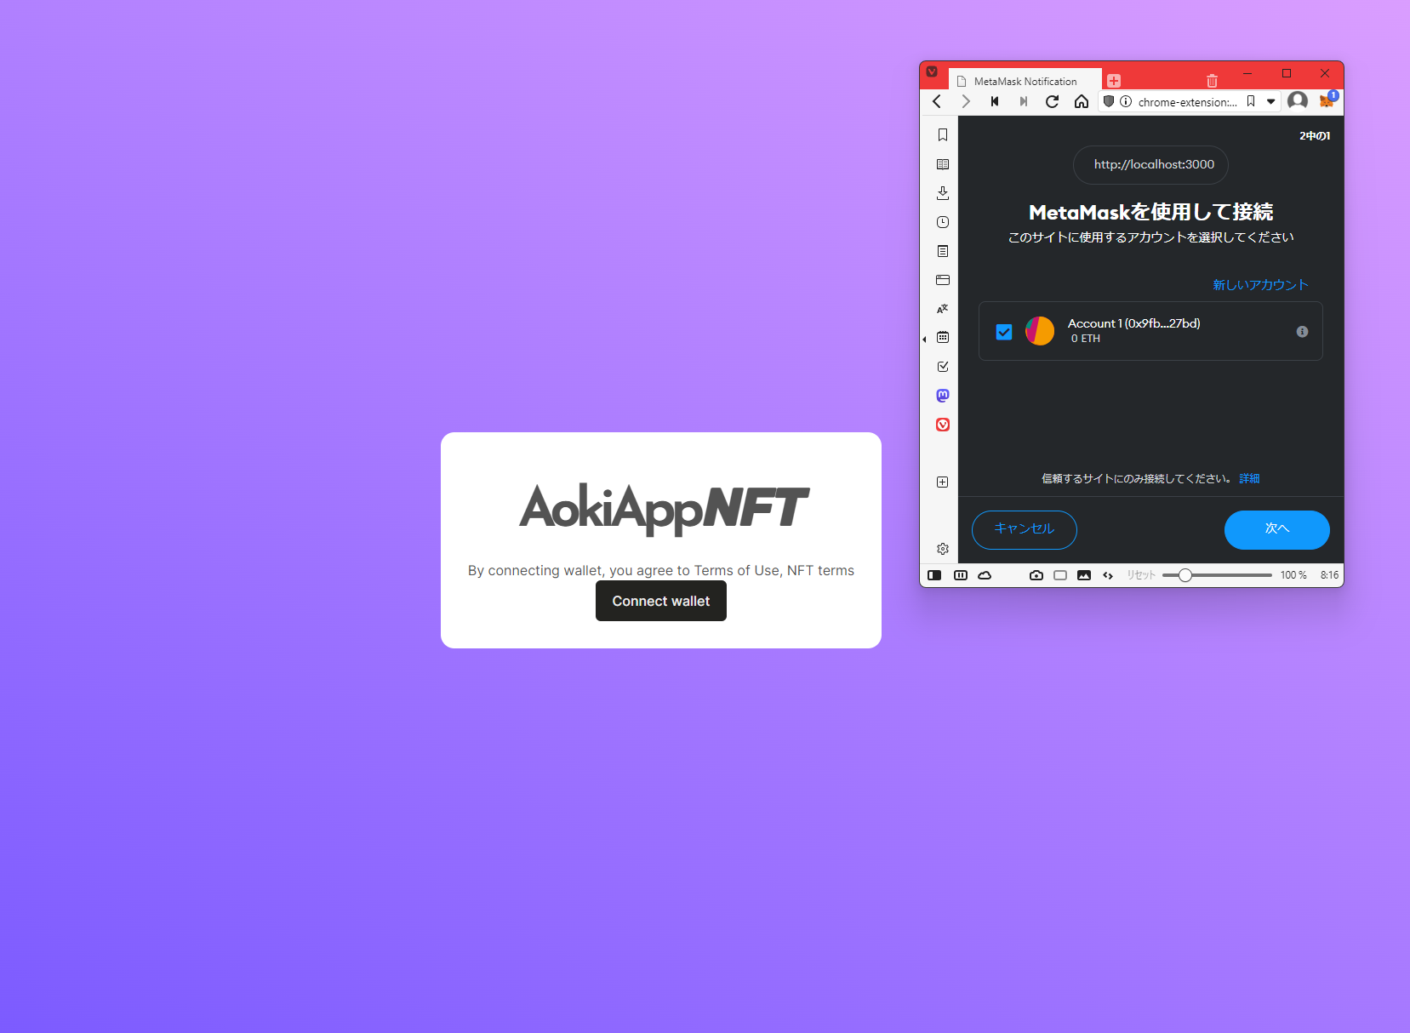
Task: Open the History panel clock icon
Action: (943, 222)
